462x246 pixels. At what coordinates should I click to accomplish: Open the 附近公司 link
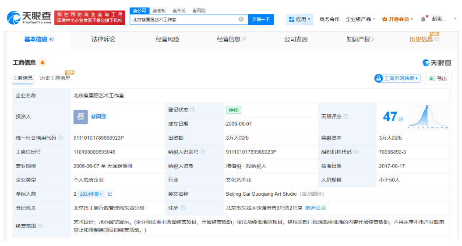point(315,208)
